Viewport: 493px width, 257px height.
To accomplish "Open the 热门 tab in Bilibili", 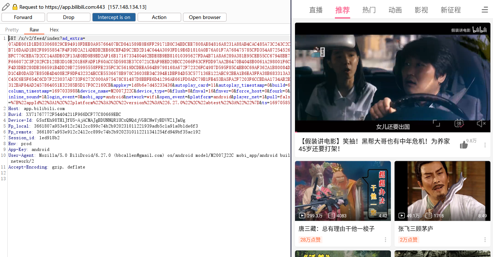I will coord(369,10).
